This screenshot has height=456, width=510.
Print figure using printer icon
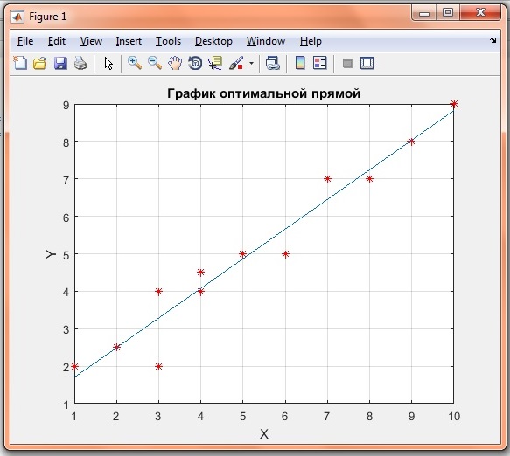click(80, 63)
